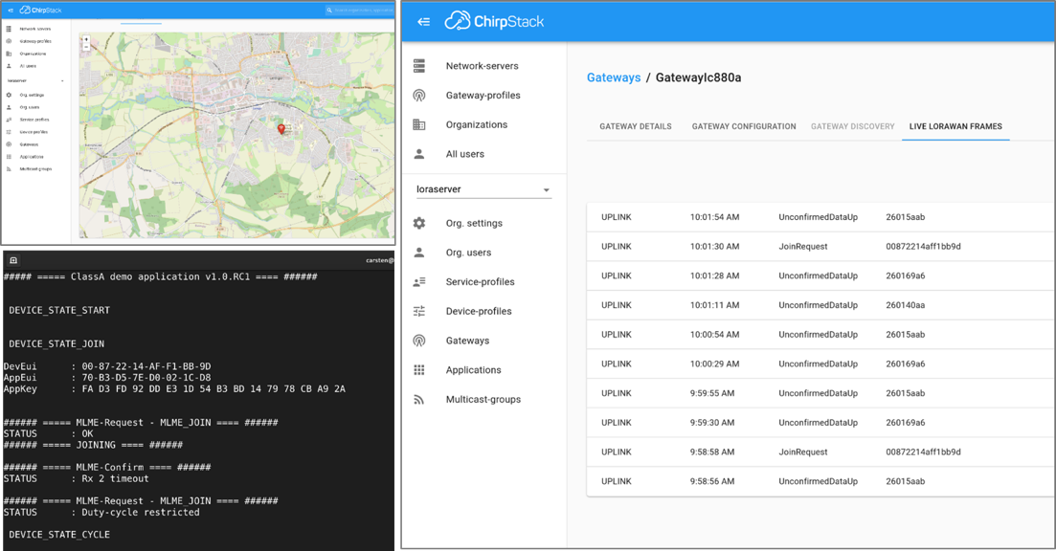
Task: Click the "Rx 2 timeout" status line in the terminal
Action: pyautogui.click(x=115, y=479)
